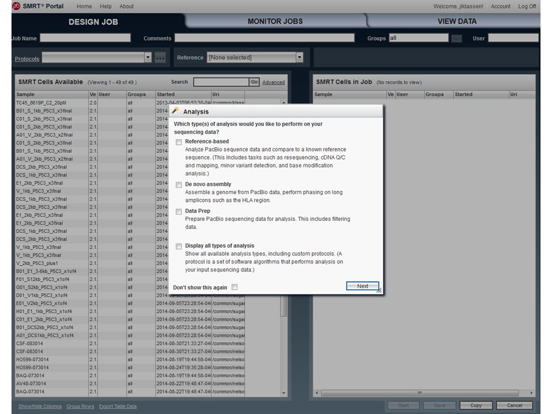Check the Data Prep option
Viewport: 552px width, 414px height.
point(179,212)
